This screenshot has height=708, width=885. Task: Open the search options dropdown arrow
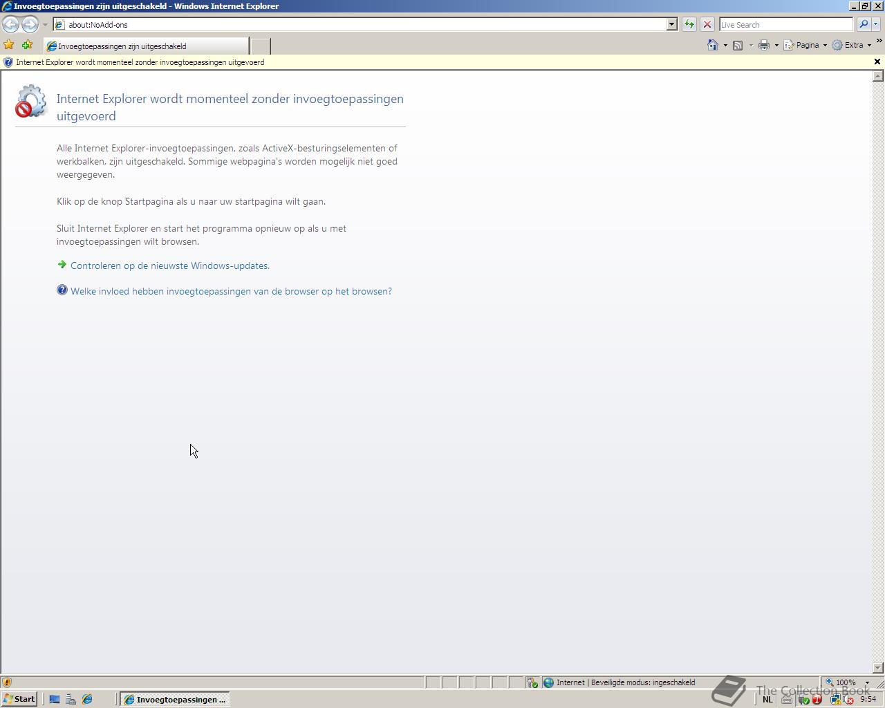876,24
